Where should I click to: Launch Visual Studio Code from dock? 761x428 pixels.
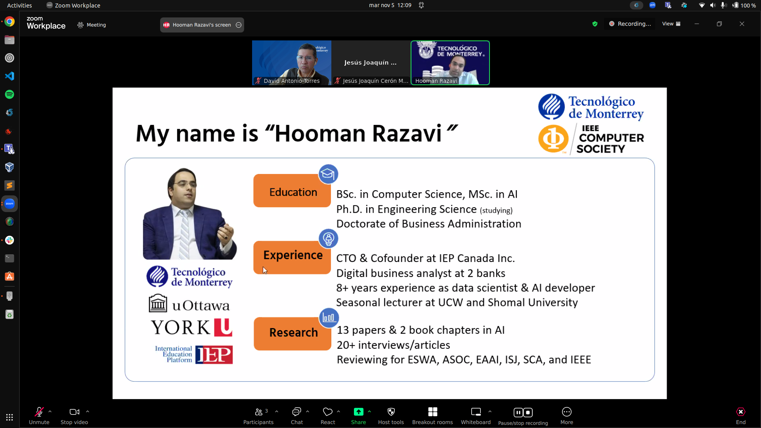(x=10, y=76)
